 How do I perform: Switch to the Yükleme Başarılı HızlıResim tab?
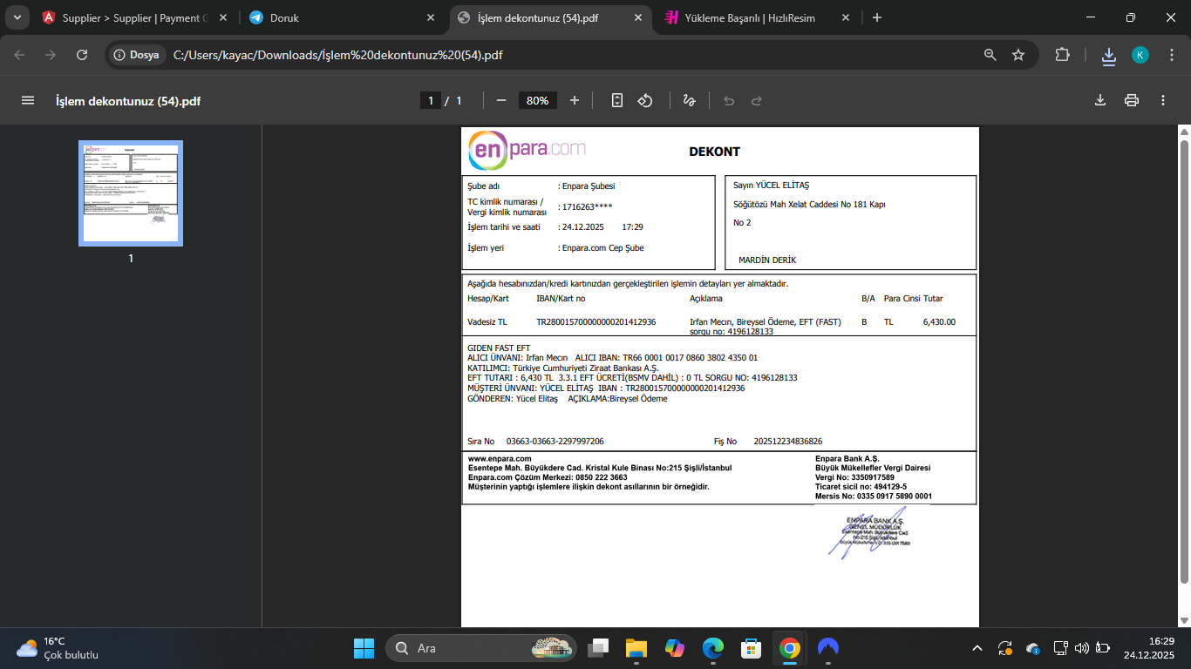tap(758, 17)
